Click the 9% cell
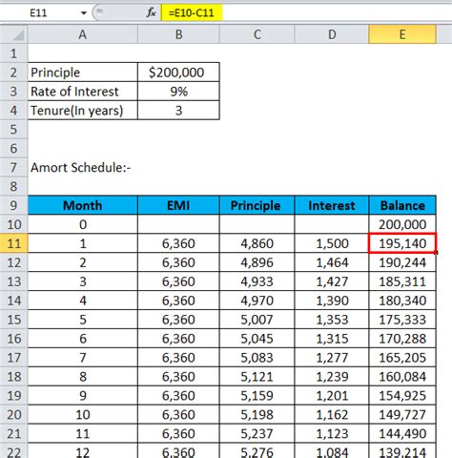 (178, 92)
